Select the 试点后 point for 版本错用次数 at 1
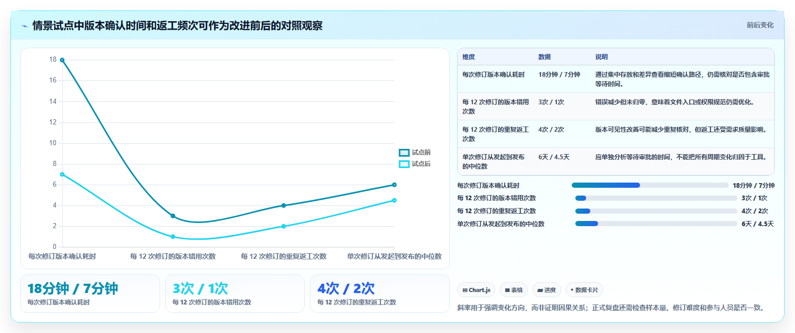Screen dimensions: 795x333 (173, 237)
